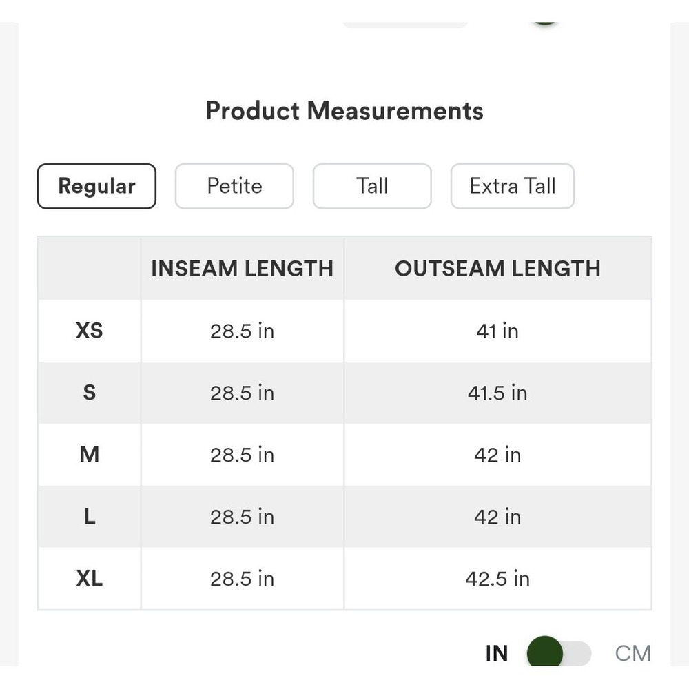
Task: Click the XS size row label
Action: [x=89, y=331]
